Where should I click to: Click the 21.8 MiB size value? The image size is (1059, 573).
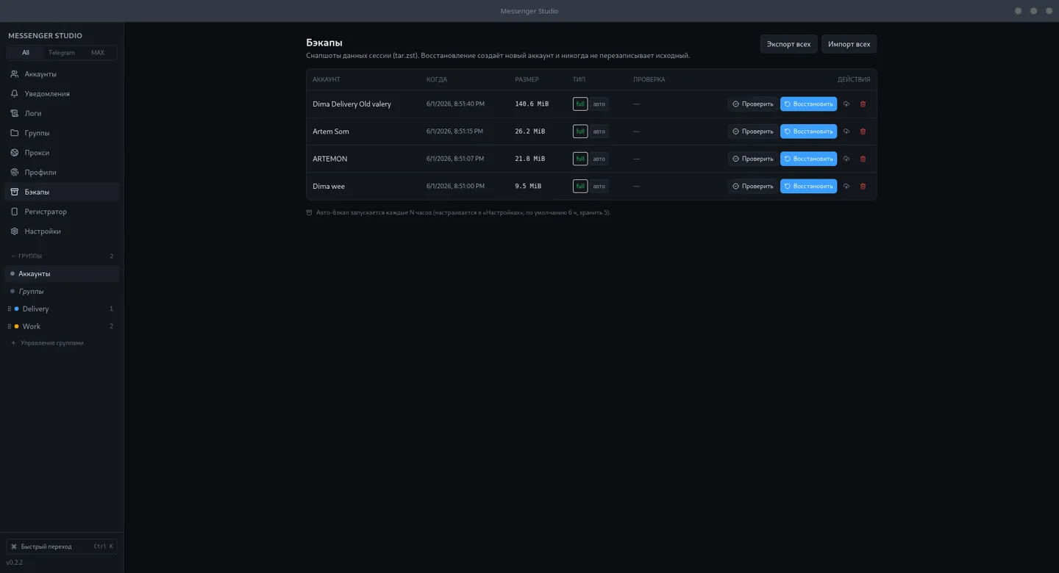pyautogui.click(x=529, y=159)
